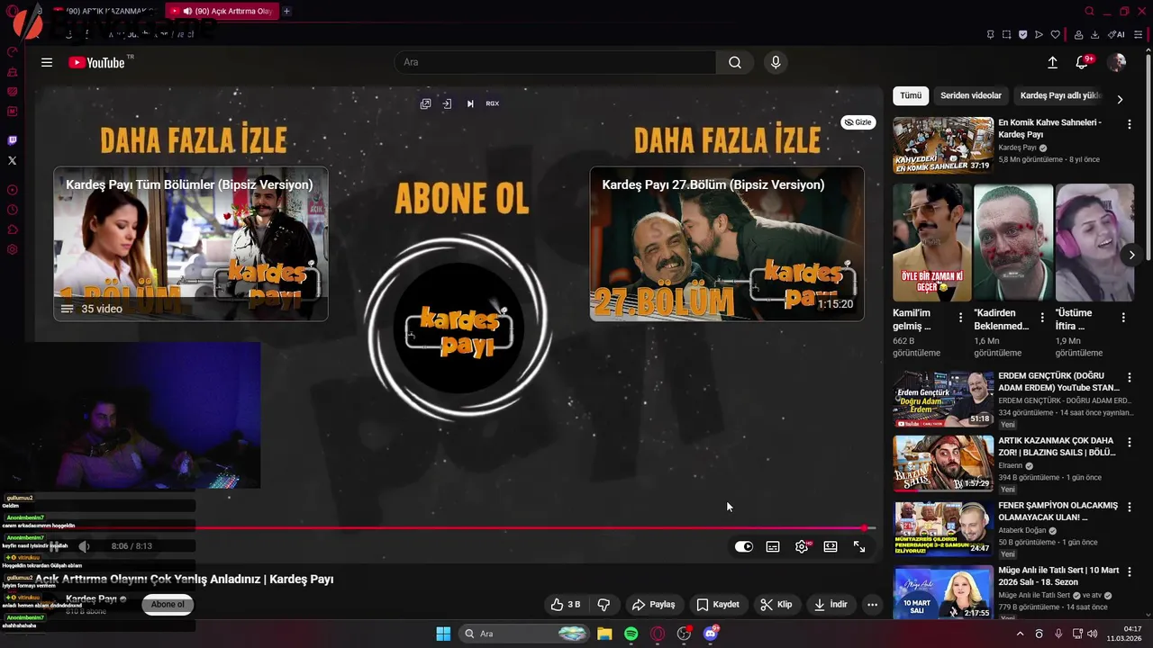1153x648 pixels.
Task: Open the send/flow arrow icon in the toolbar
Action: [1039, 35]
